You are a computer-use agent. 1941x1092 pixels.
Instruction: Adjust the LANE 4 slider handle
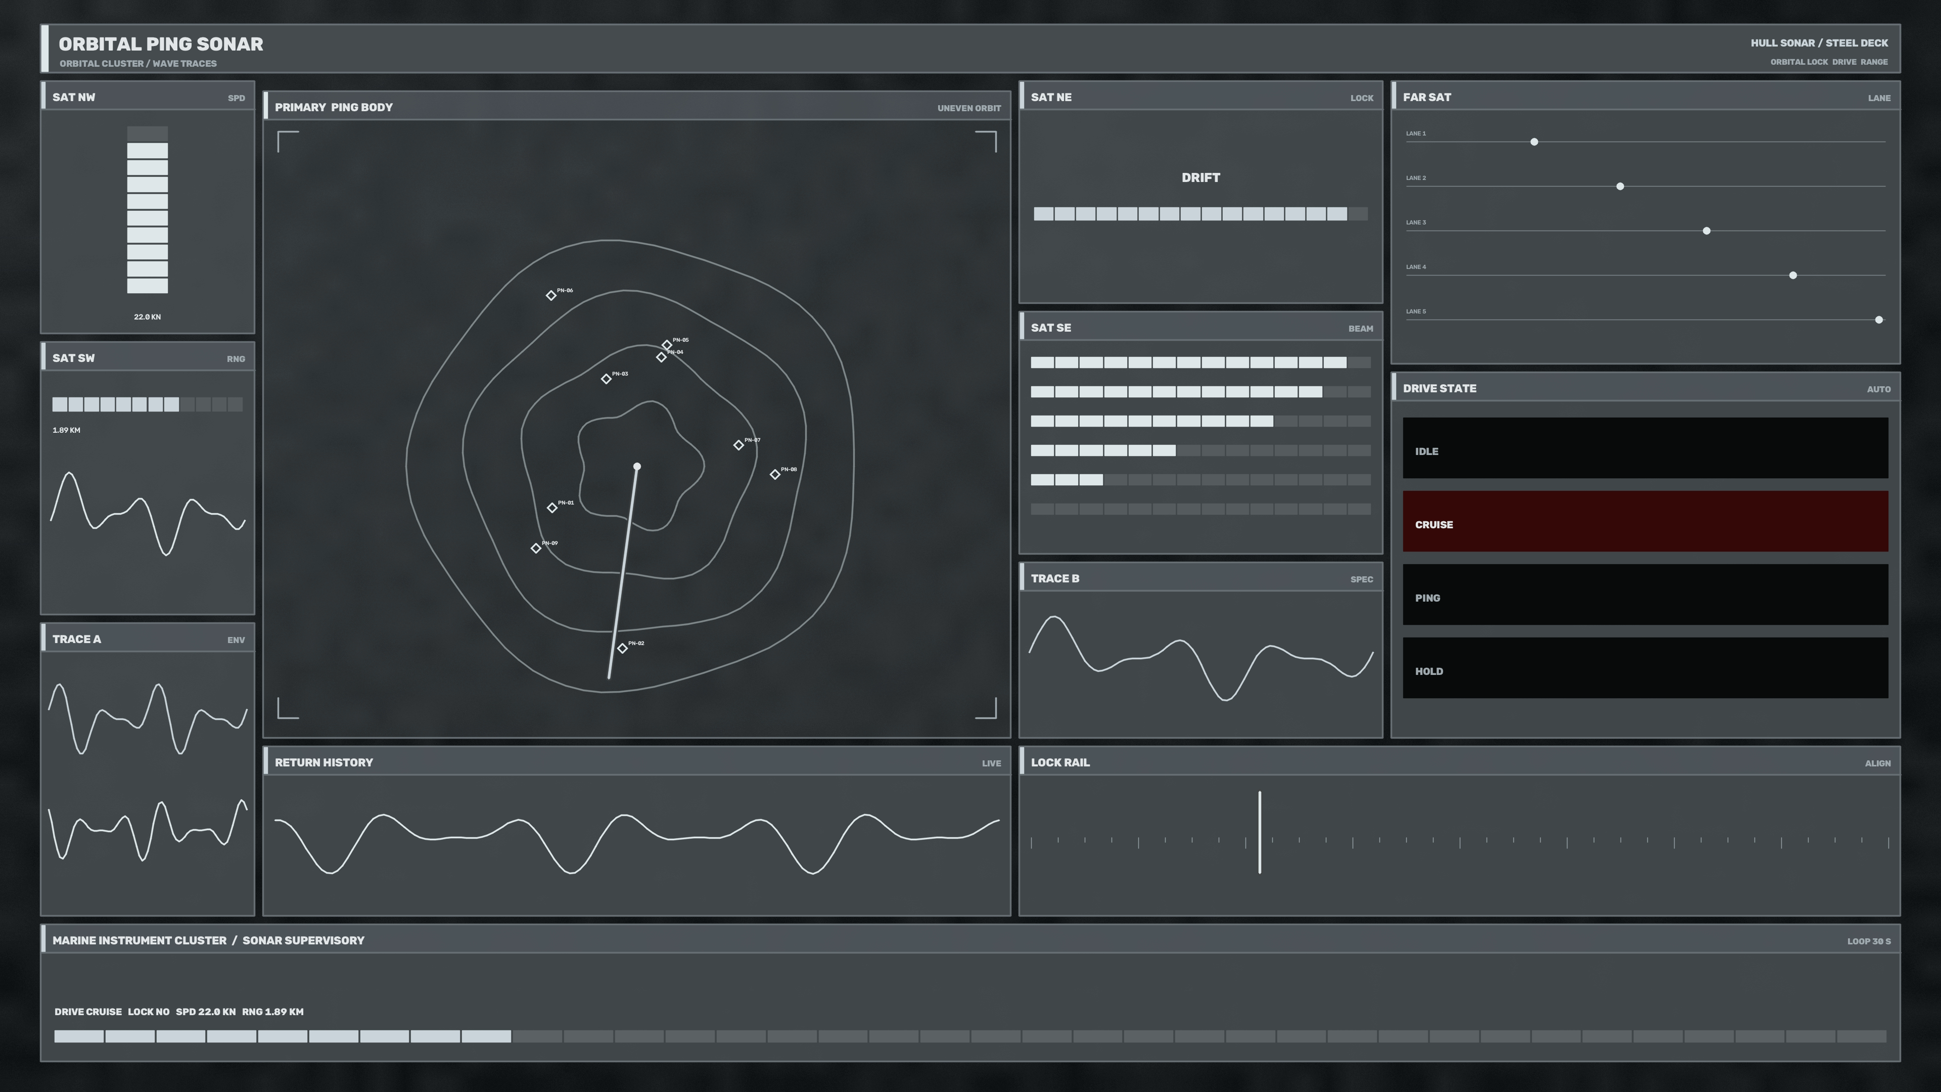tap(1793, 275)
